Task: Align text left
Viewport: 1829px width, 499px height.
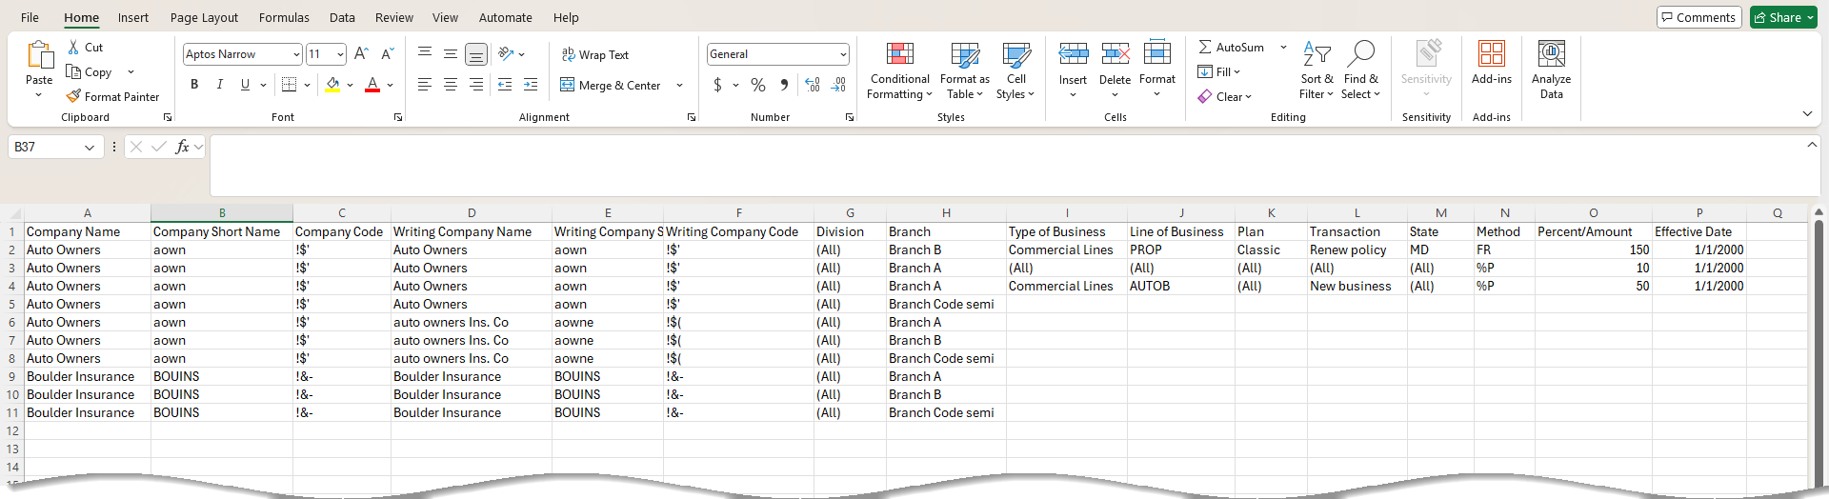Action: pos(425,85)
